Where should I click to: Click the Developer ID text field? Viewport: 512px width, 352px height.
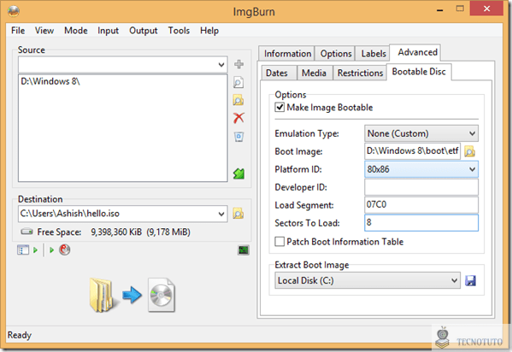tap(421, 187)
